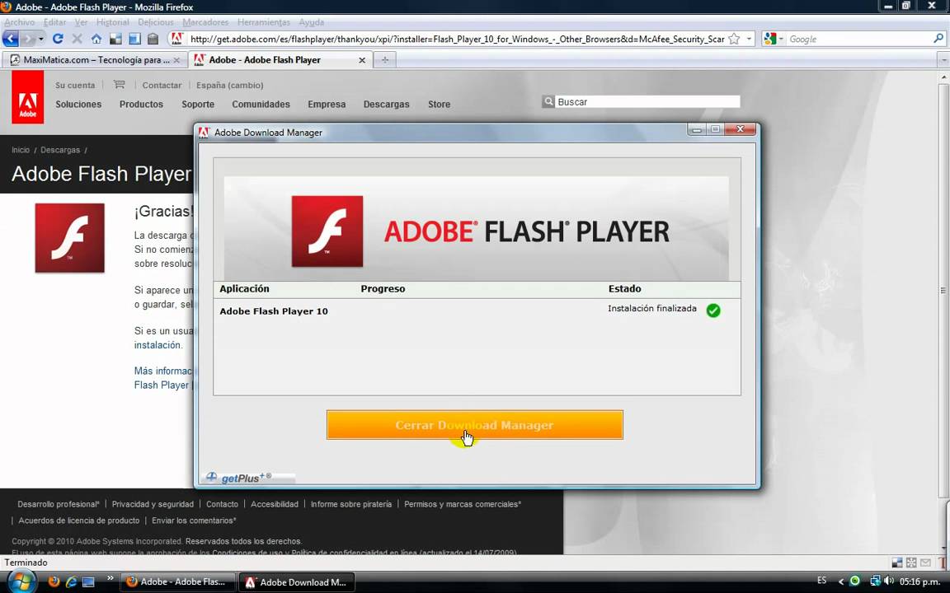This screenshot has height=593, width=950.
Task: Click the Buscar search field on Adobe page
Action: point(647,101)
